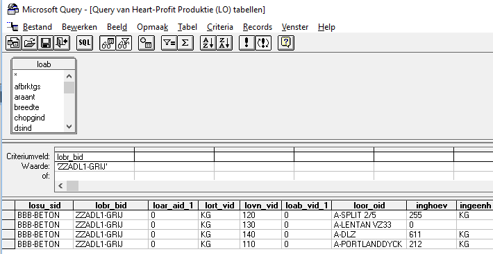Click the A-SPLIT 2/5 cell
This screenshot has width=493, height=254.
pos(369,215)
